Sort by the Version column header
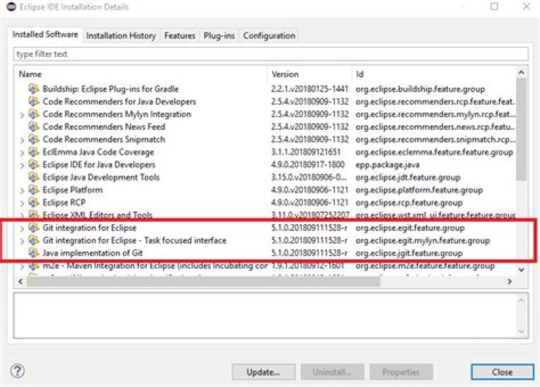 pos(310,74)
